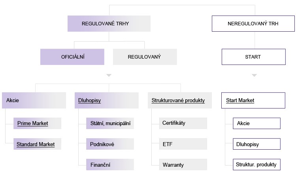The width and height of the screenshot is (296, 177).
Task: Follow the Standard Market link
Action: [36, 144]
